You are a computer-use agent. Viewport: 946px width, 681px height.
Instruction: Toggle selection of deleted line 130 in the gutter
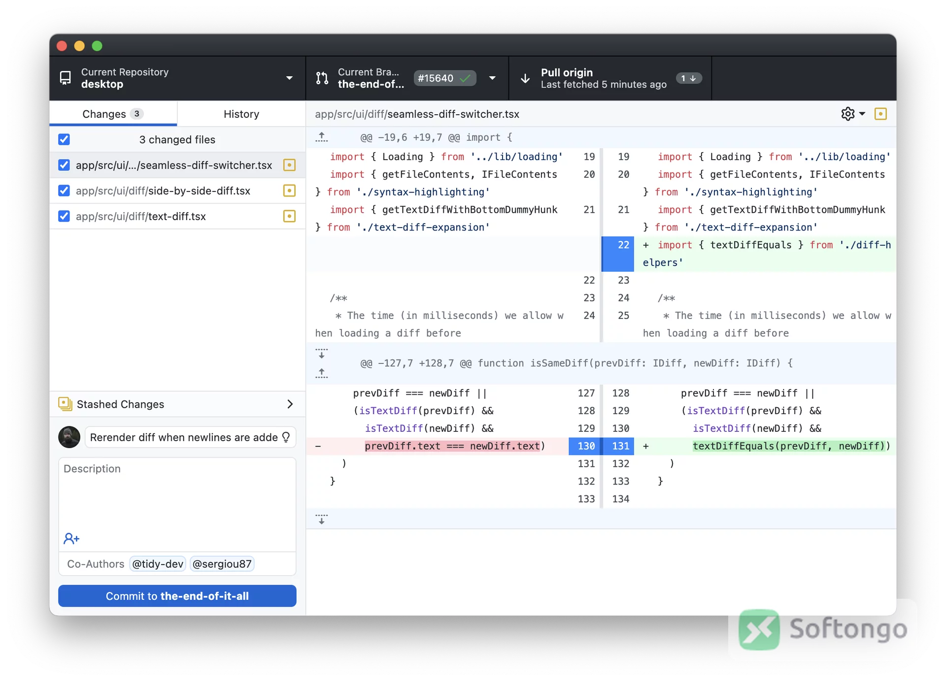[x=585, y=446]
